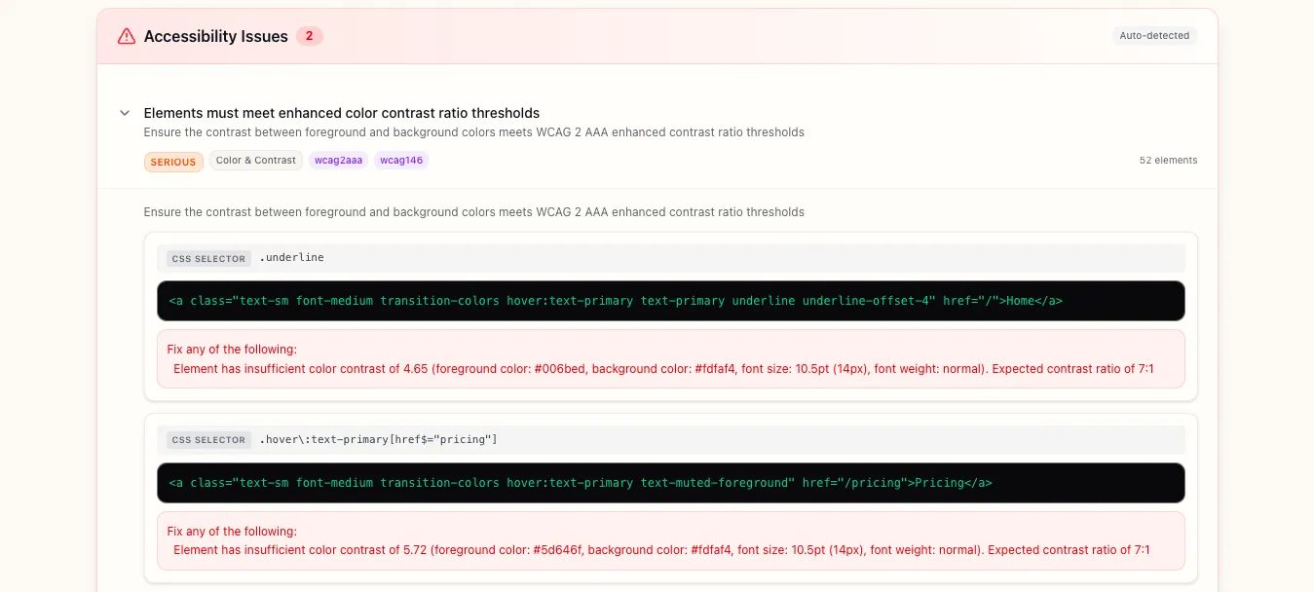Click the code block for the Home link

point(670,301)
